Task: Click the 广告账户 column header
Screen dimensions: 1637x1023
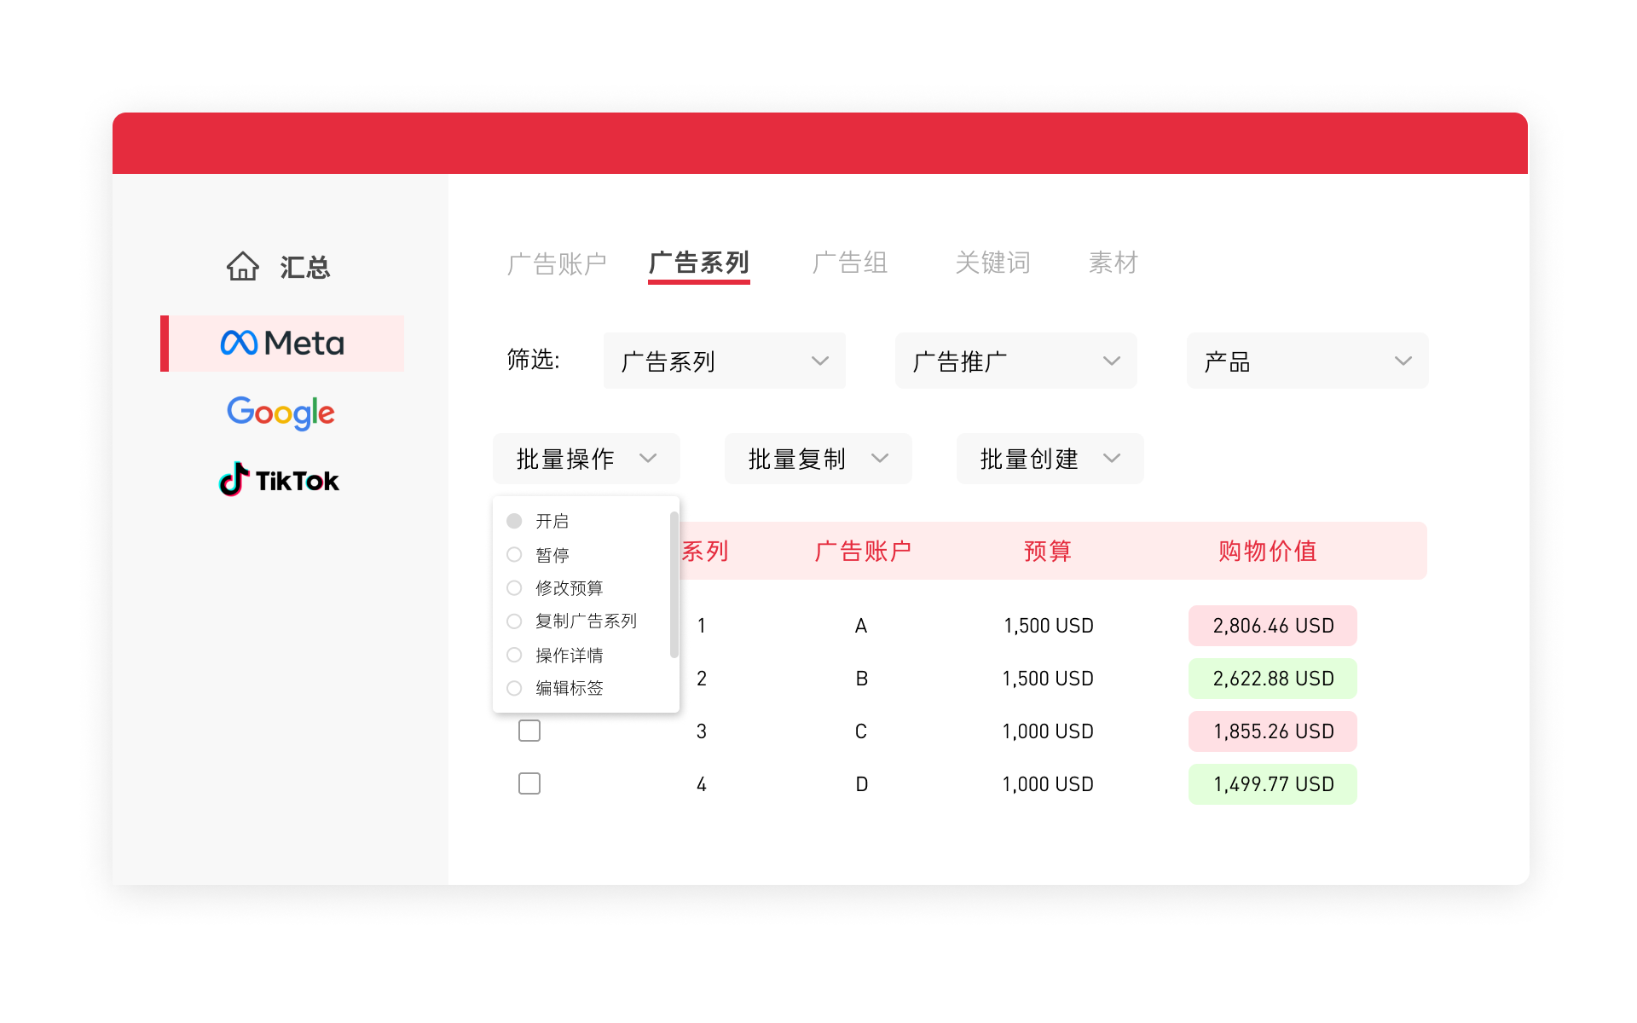Action: [x=863, y=551]
